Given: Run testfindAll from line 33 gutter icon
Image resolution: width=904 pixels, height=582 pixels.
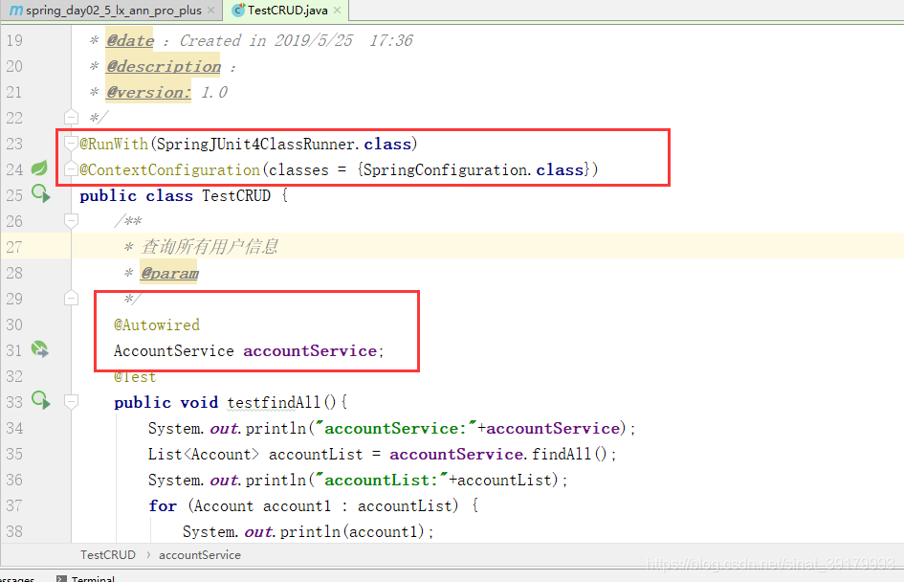Looking at the screenshot, I should tap(40, 400).
